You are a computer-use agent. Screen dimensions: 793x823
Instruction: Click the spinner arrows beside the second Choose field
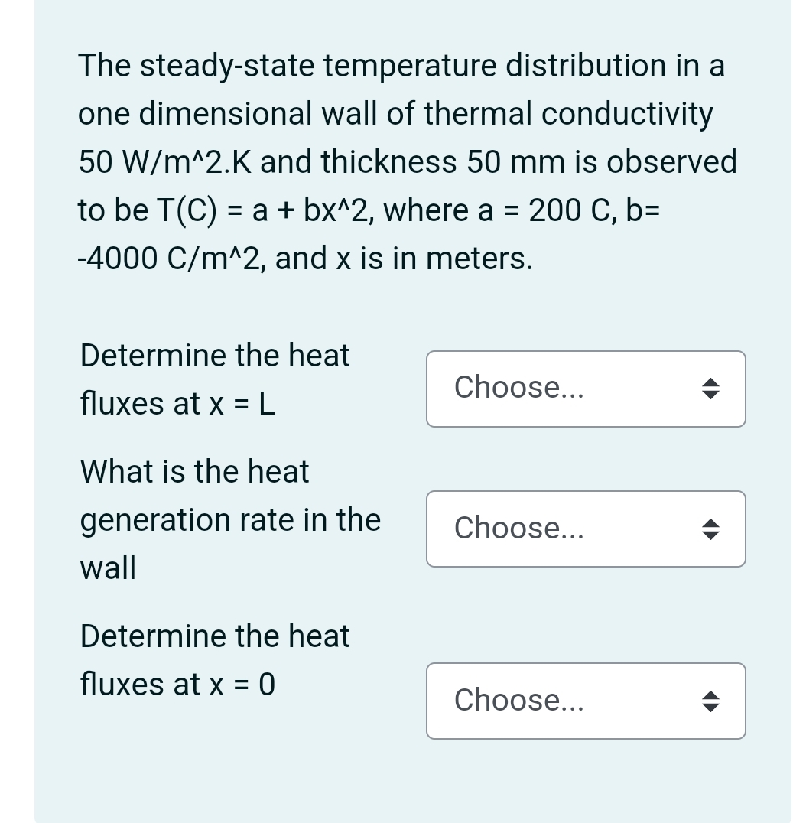(710, 529)
